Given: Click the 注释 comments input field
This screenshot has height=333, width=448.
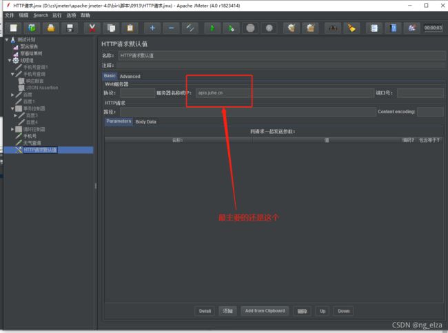Looking at the screenshot, I should [x=281, y=65].
